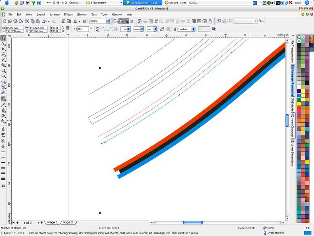Switch to the Page 2 tab
The height and width of the screenshot is (236, 314).
68,222
